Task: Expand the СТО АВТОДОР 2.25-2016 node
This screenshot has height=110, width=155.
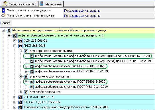Action: click(x=15, y=102)
